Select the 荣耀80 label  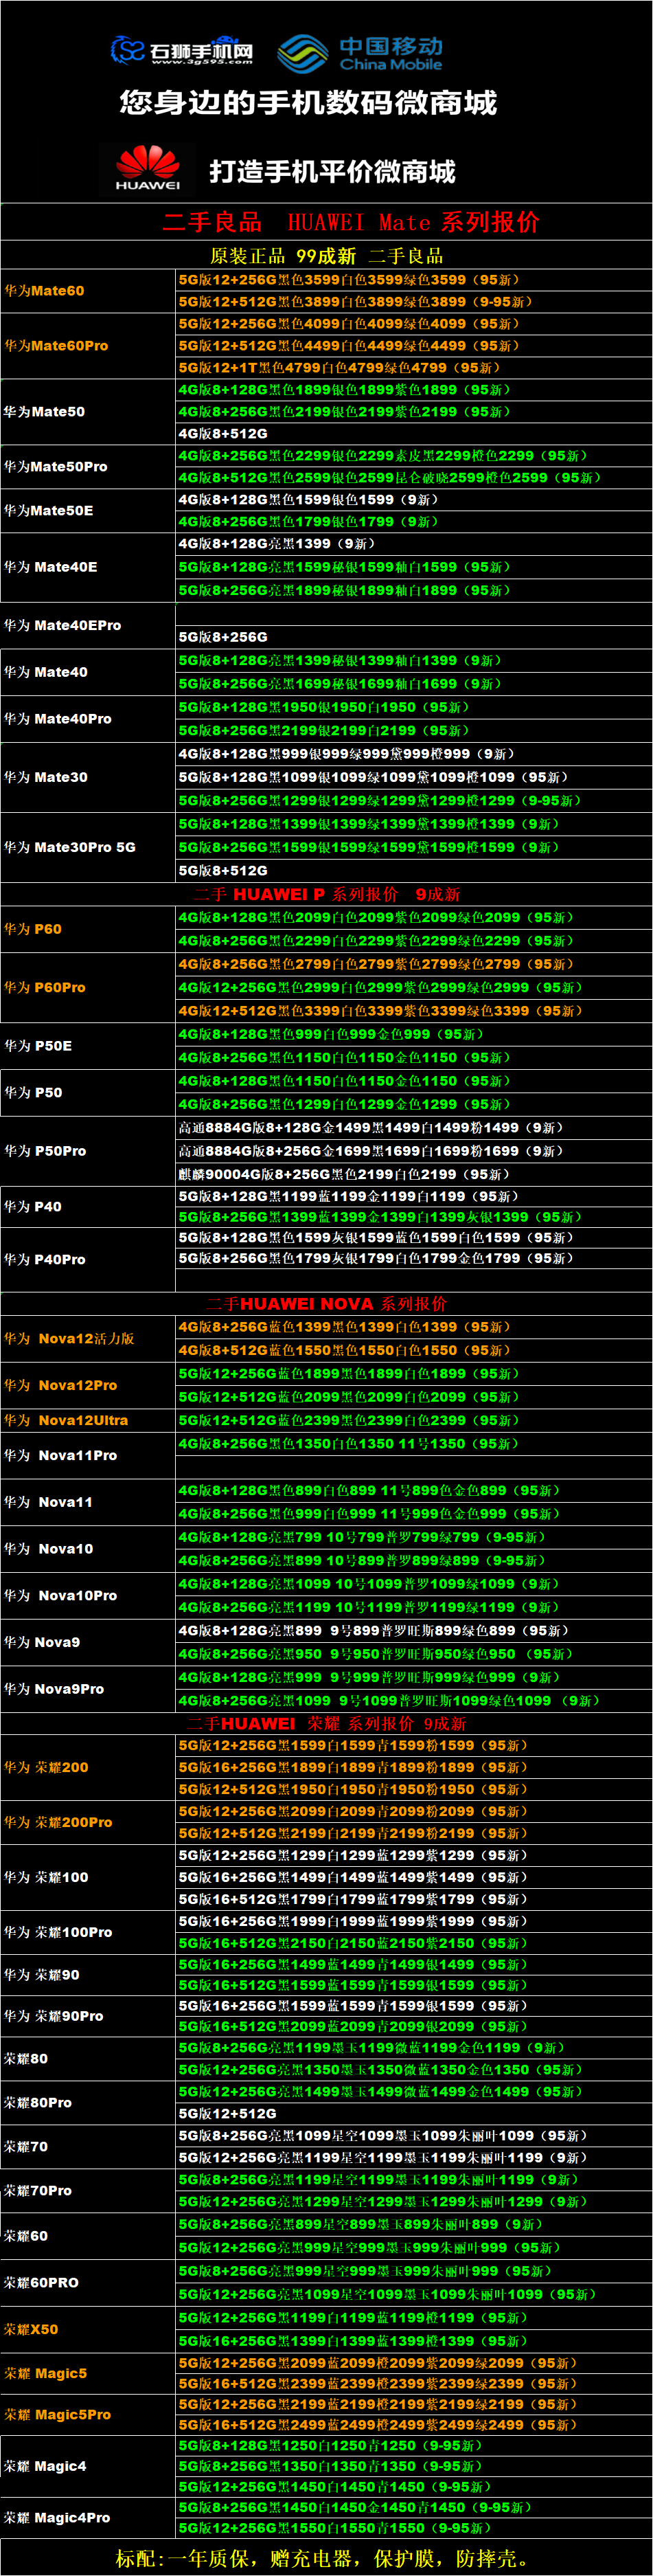tap(26, 2059)
